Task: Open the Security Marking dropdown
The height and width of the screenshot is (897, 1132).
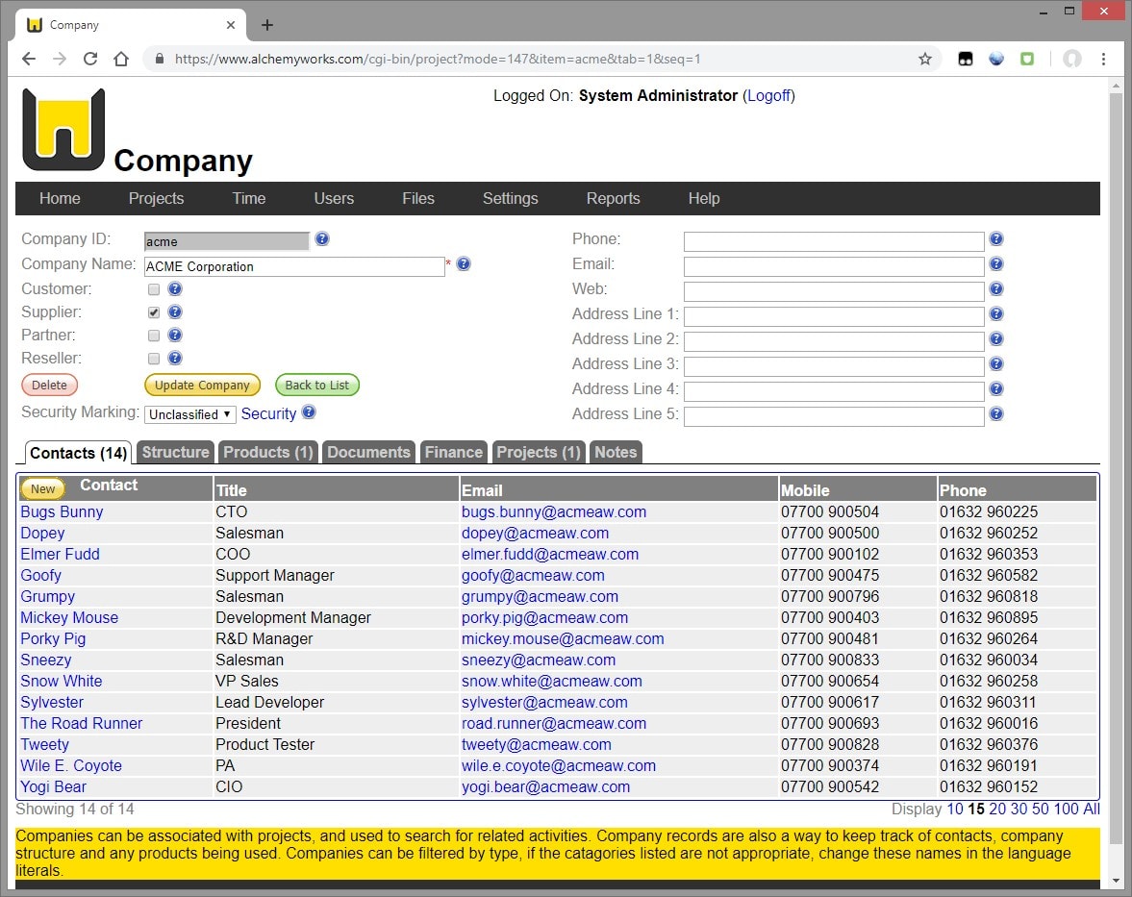Action: [189, 414]
